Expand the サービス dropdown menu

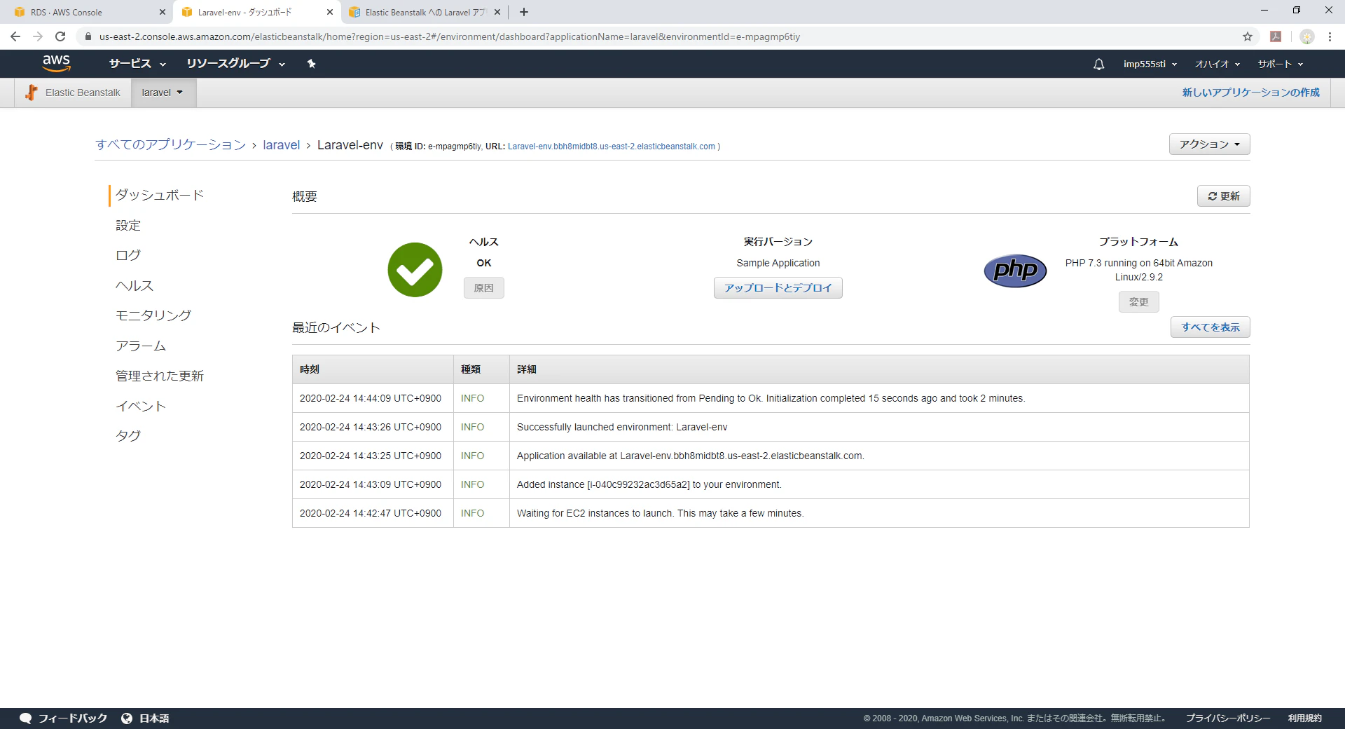tap(137, 64)
